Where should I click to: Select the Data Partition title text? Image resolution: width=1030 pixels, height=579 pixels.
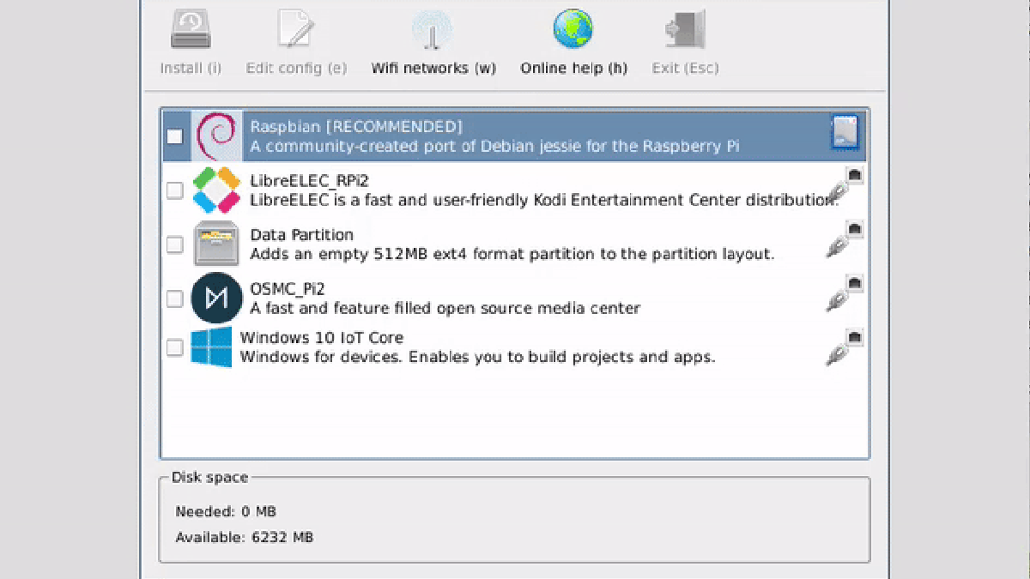301,234
